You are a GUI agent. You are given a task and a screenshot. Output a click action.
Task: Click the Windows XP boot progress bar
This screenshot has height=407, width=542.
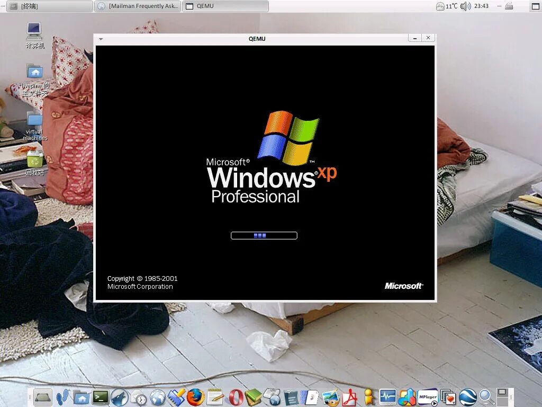[264, 235]
